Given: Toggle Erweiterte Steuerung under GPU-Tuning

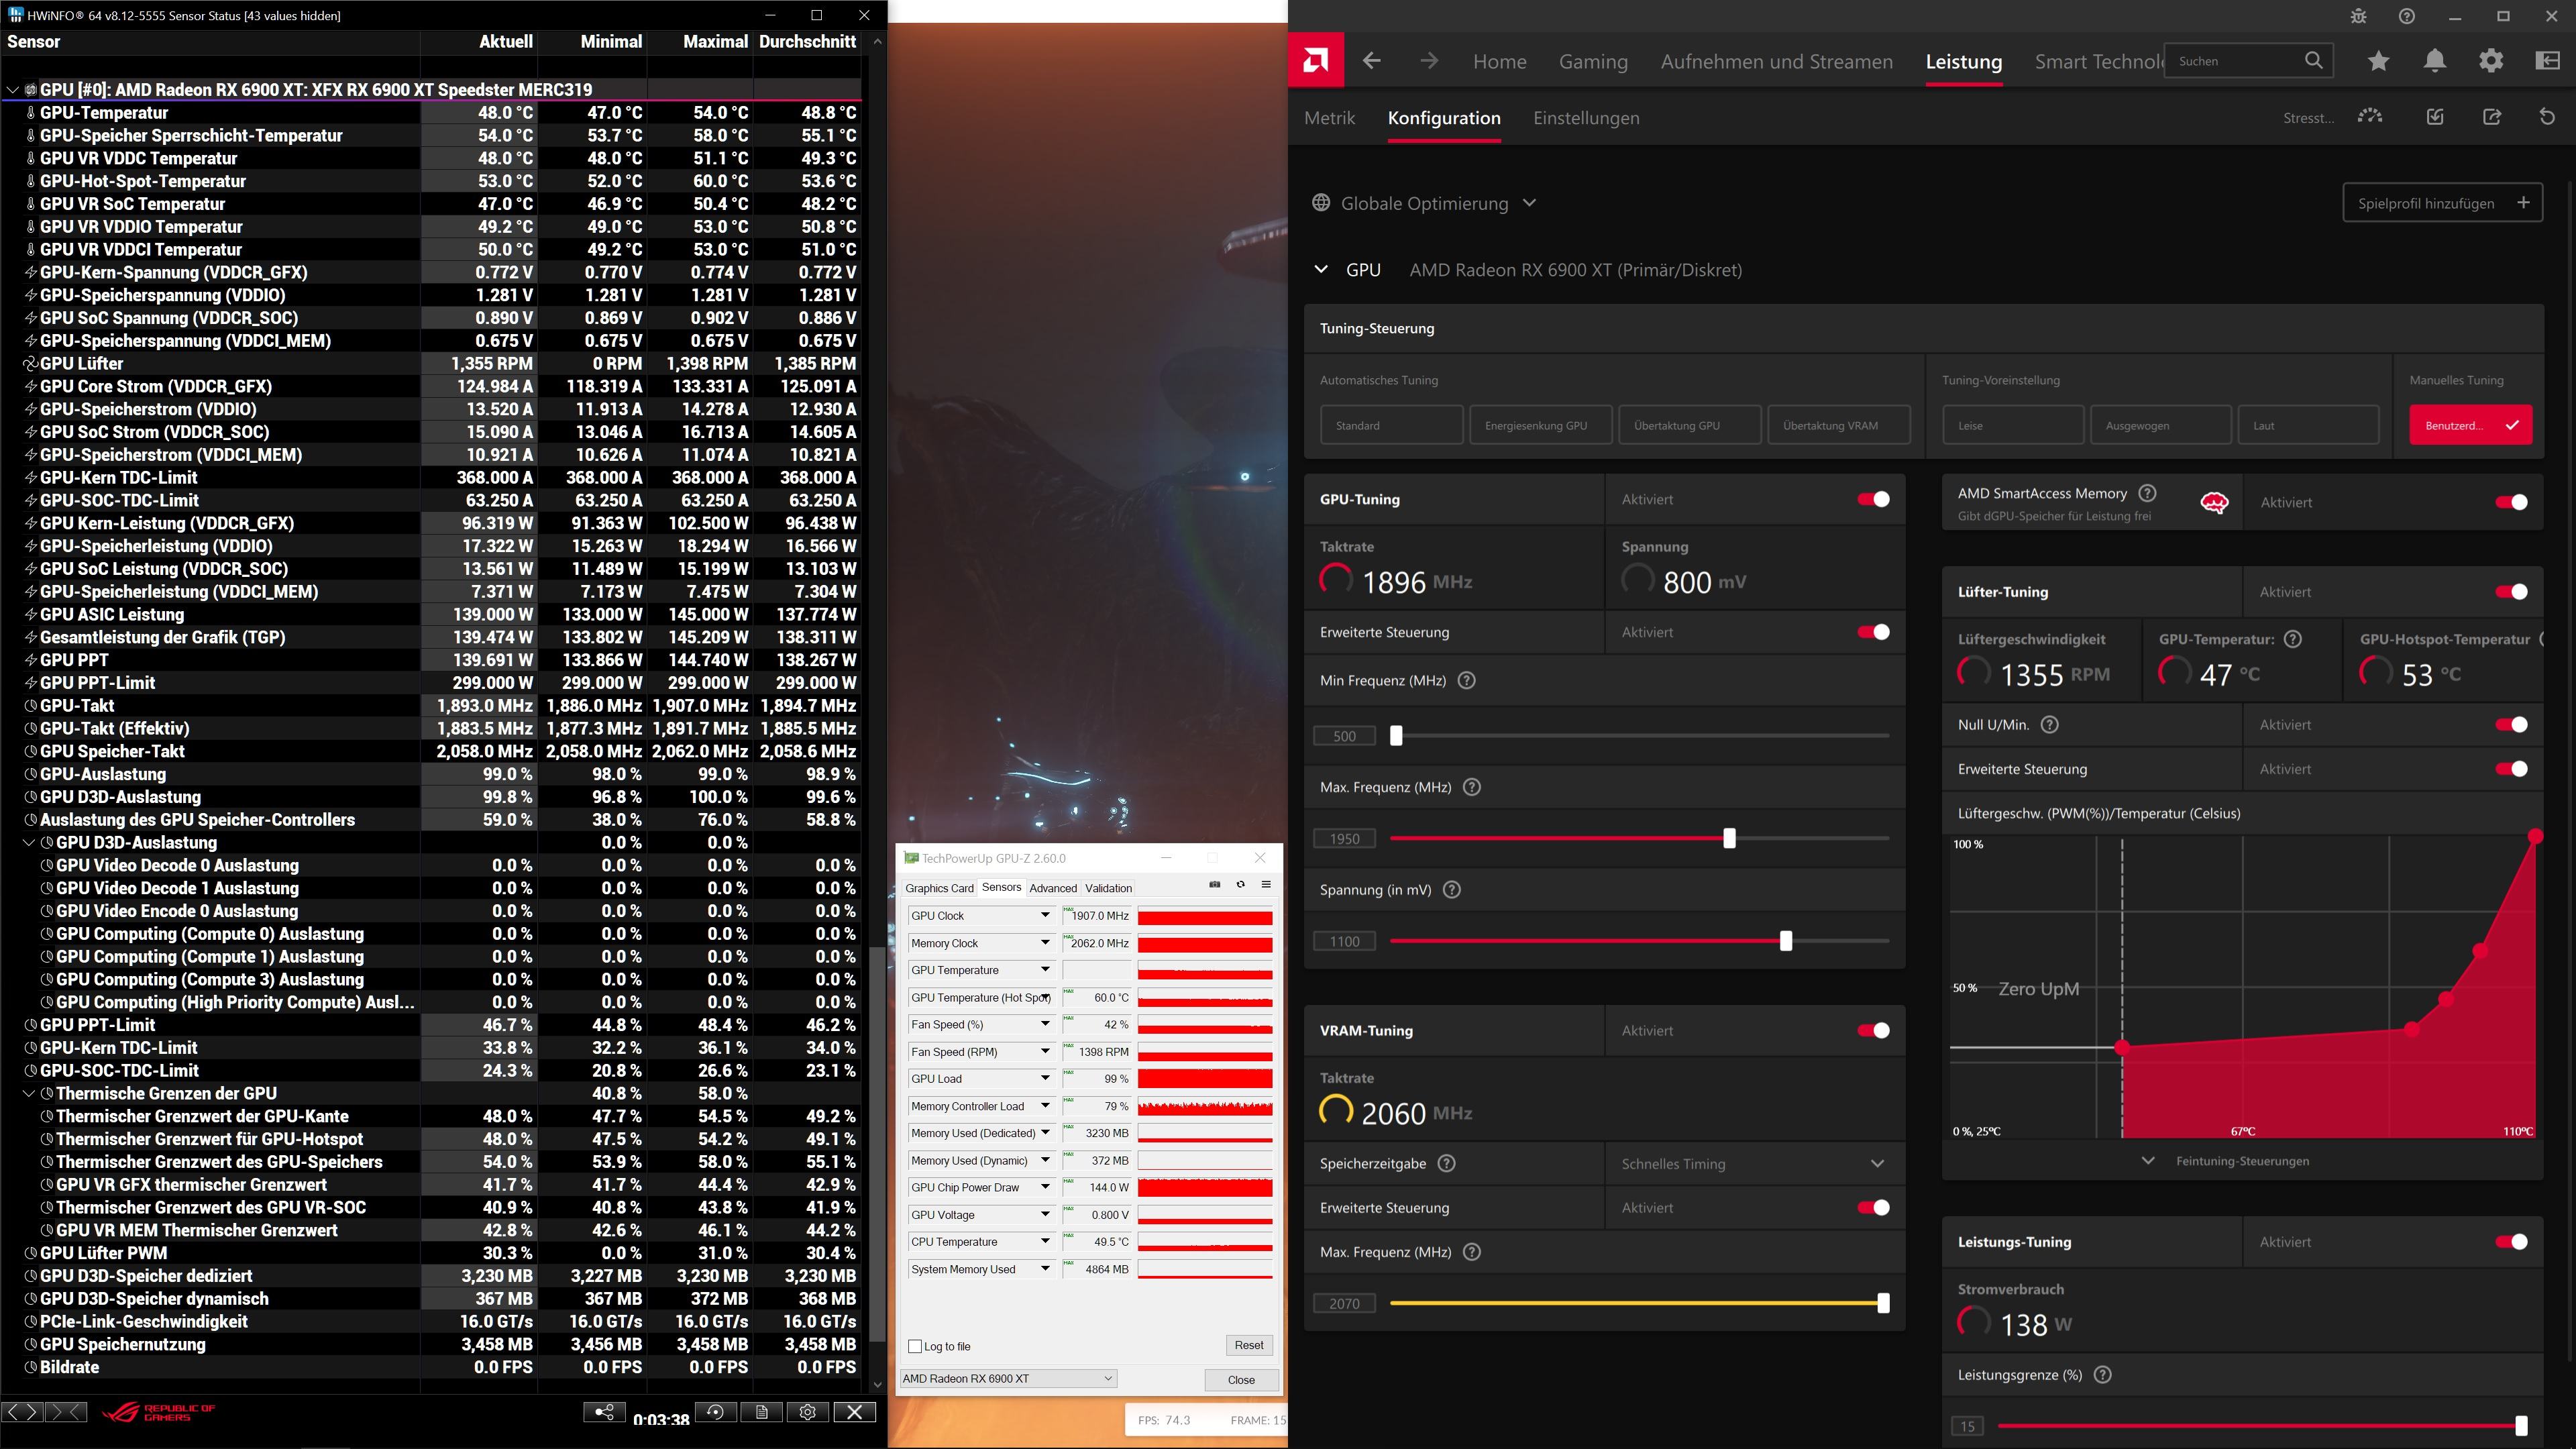Looking at the screenshot, I should [x=1873, y=632].
